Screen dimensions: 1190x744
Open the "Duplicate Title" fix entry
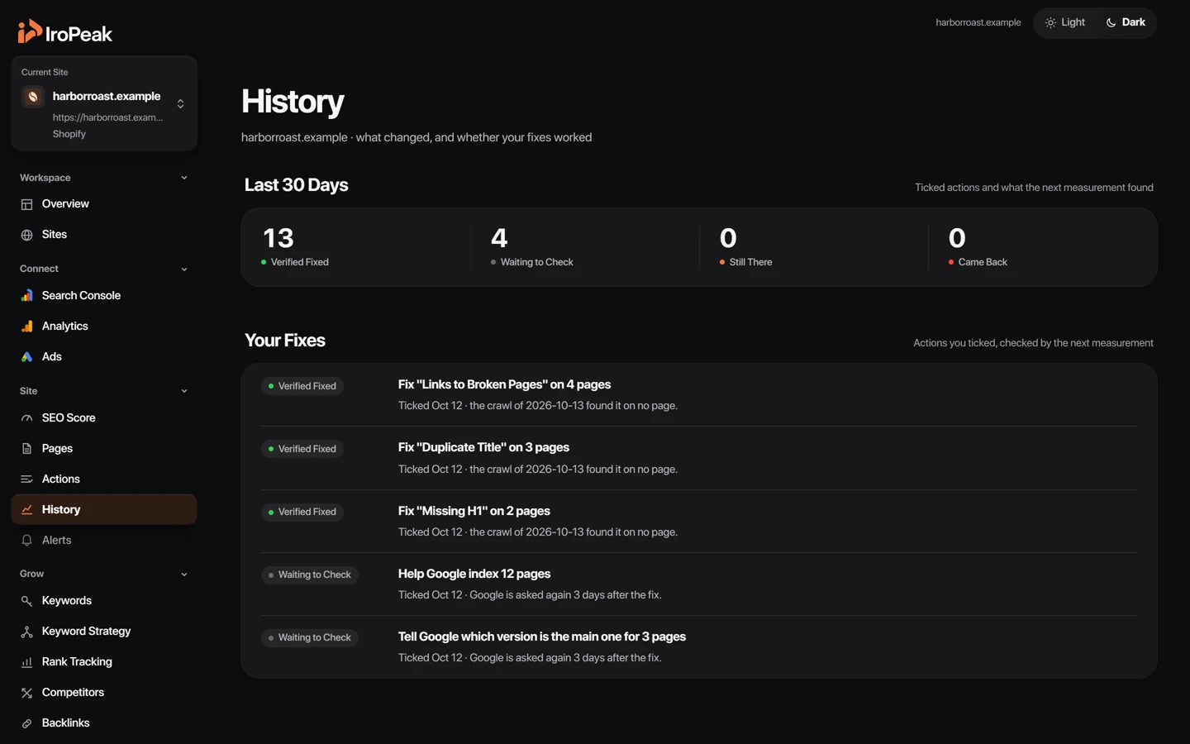[x=699, y=458]
